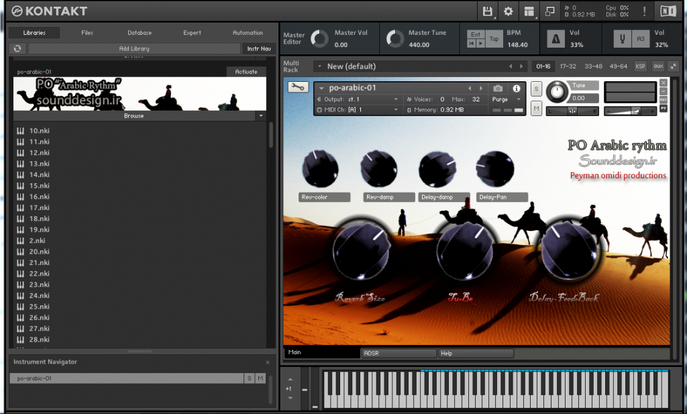Click the minimized view windows icon
This screenshot has width=687, height=414.
pyautogui.click(x=550, y=11)
